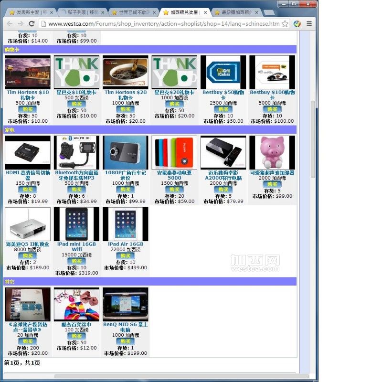Image resolution: width=382 pixels, height=382 pixels.
Task: Close the 加西镑兑奖屋 tab
Action: click(x=205, y=12)
